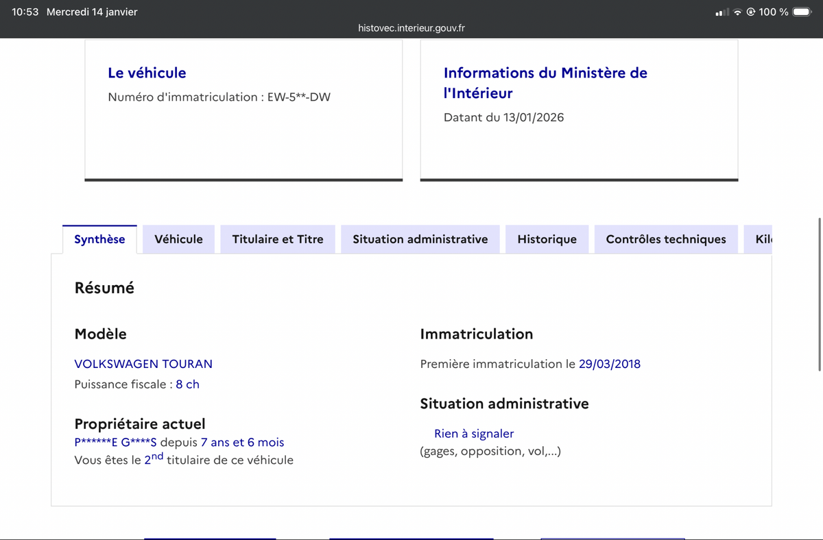Select the Synthèse tab
Screen dimensions: 823x540
(99, 239)
